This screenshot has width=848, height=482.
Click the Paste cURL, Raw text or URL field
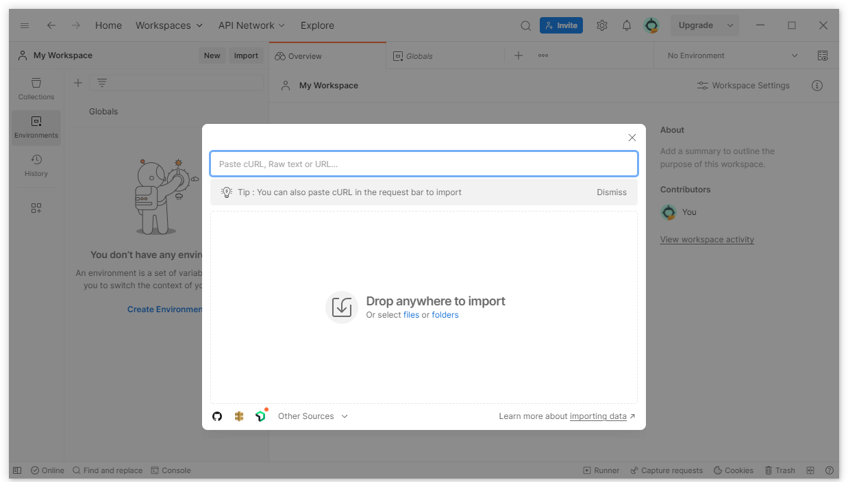click(423, 164)
